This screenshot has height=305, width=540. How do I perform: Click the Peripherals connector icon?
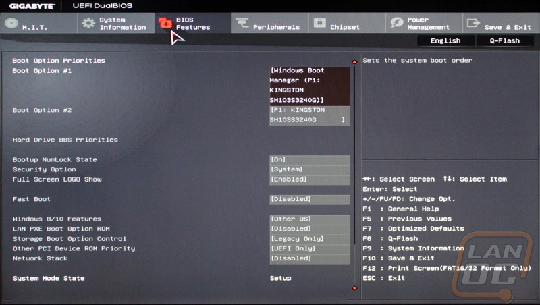pyautogui.click(x=242, y=23)
